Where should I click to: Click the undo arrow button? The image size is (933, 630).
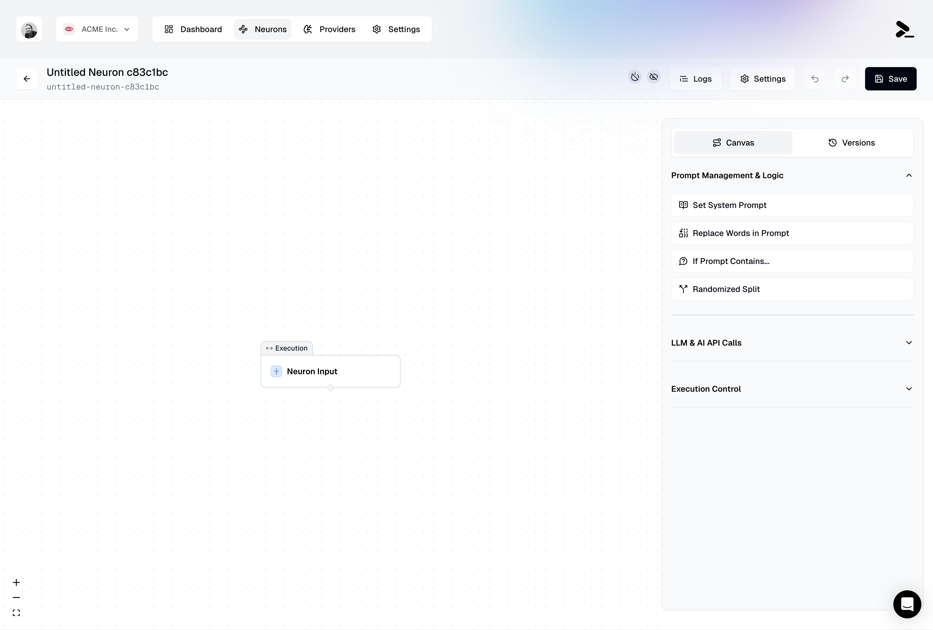coord(815,79)
